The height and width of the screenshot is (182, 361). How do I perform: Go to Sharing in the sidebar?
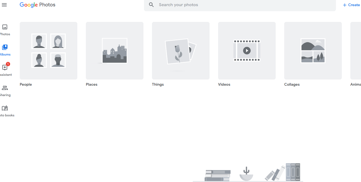(5, 88)
